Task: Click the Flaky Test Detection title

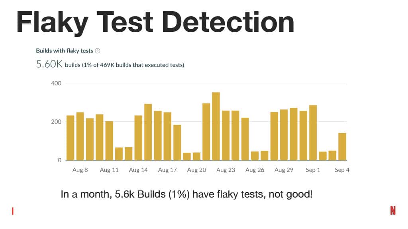Action: pos(155,23)
